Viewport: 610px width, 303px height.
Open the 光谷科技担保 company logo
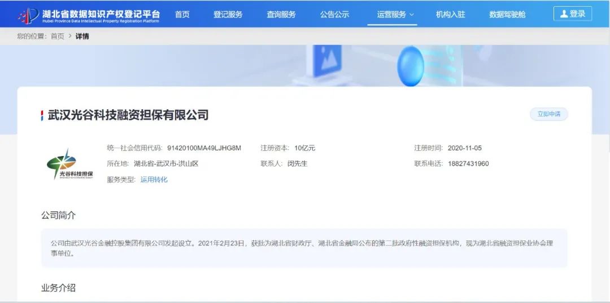(x=70, y=164)
